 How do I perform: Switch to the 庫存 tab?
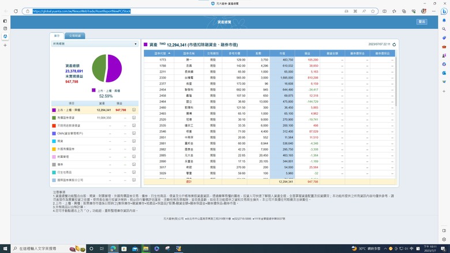pyautogui.click(x=57, y=36)
